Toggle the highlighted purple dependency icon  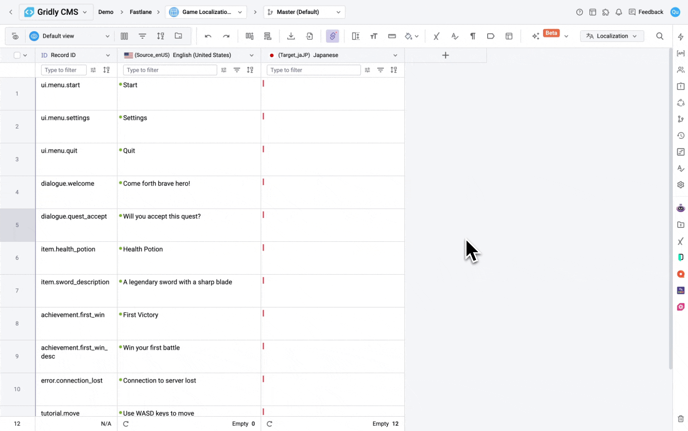(x=332, y=36)
